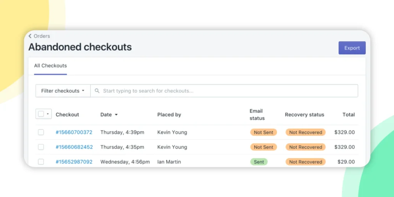Select the All Checkouts tab
The image size is (394, 197).
(50, 66)
